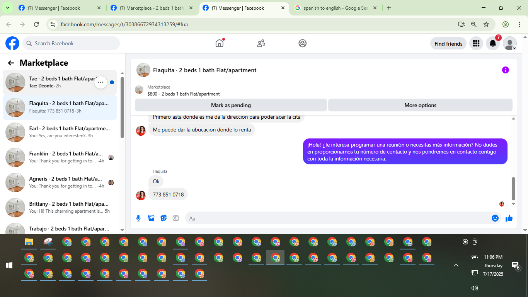Click the chat messages scrollbar
528x297 pixels.
(513, 188)
